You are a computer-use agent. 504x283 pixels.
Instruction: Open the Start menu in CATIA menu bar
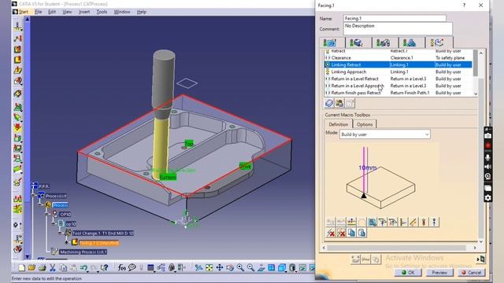click(x=24, y=12)
